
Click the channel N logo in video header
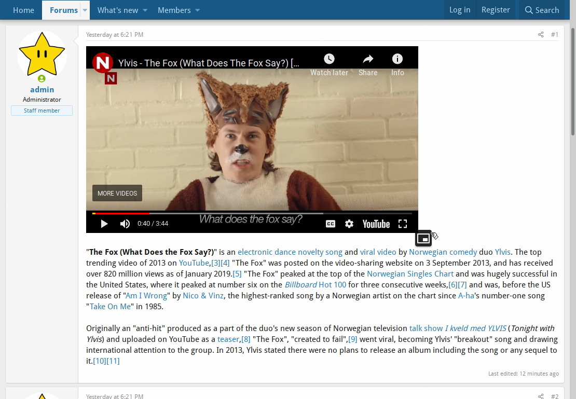tap(103, 63)
